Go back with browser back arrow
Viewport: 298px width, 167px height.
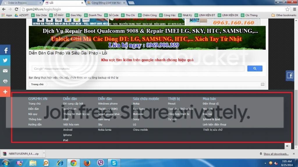4,9
